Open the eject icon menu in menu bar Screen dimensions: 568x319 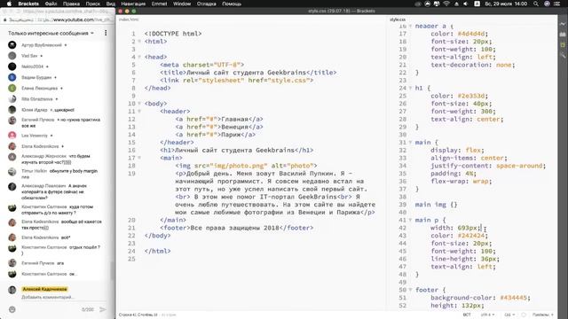point(456,4)
